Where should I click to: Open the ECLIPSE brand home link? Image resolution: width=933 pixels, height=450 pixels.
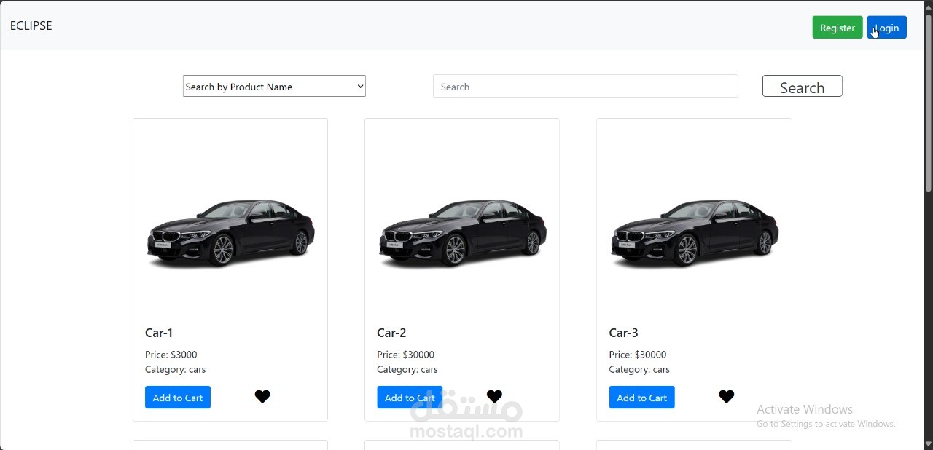click(x=31, y=25)
